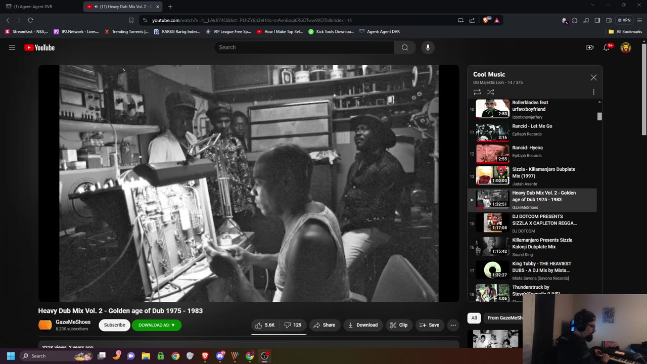This screenshot has height=364, width=647.
Task: Click the YouTube logo to go home
Action: tap(39, 48)
